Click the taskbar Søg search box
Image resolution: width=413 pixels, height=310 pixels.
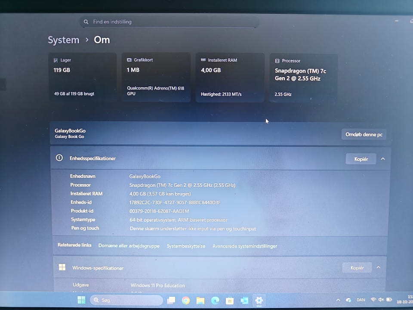point(126,300)
